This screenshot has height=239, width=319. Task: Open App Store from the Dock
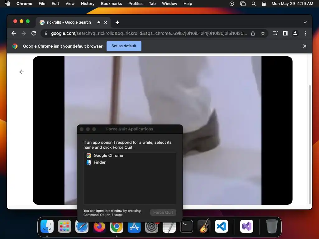(134, 226)
